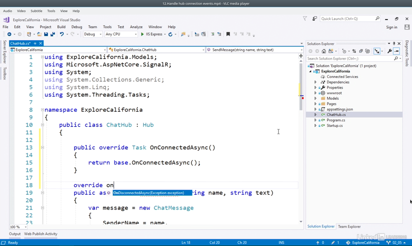Viewport: 412px width, 246px height.
Task: Click the account avatar icon near Sign in
Action: point(407,27)
